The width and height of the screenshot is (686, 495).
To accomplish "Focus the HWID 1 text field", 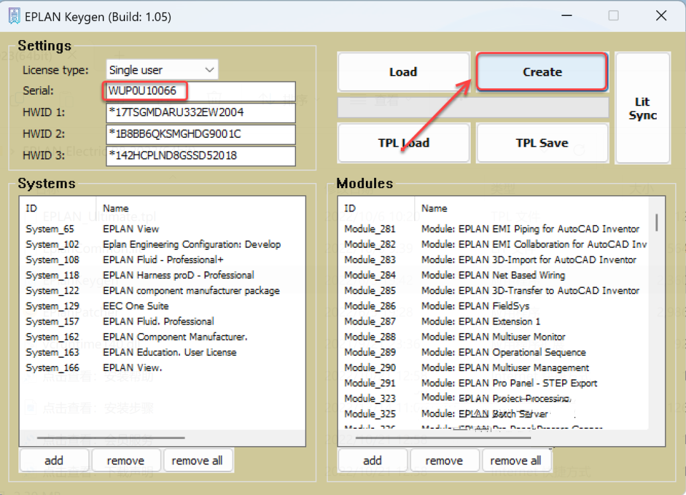I will 201,112.
